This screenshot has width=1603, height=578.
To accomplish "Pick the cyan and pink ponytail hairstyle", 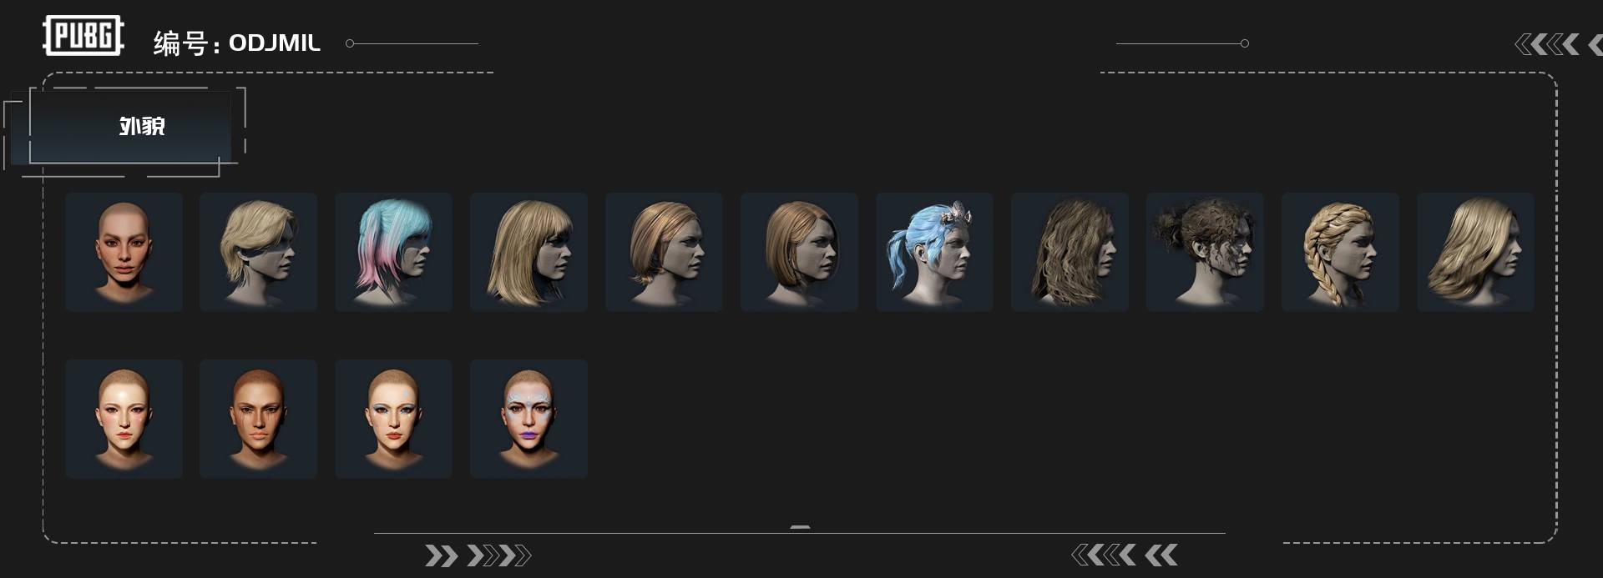I will [394, 252].
